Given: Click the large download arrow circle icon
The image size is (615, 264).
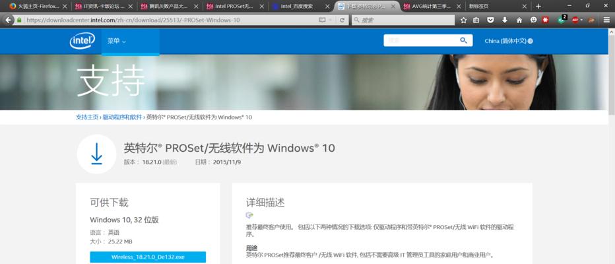Looking at the screenshot, I should click(x=96, y=154).
